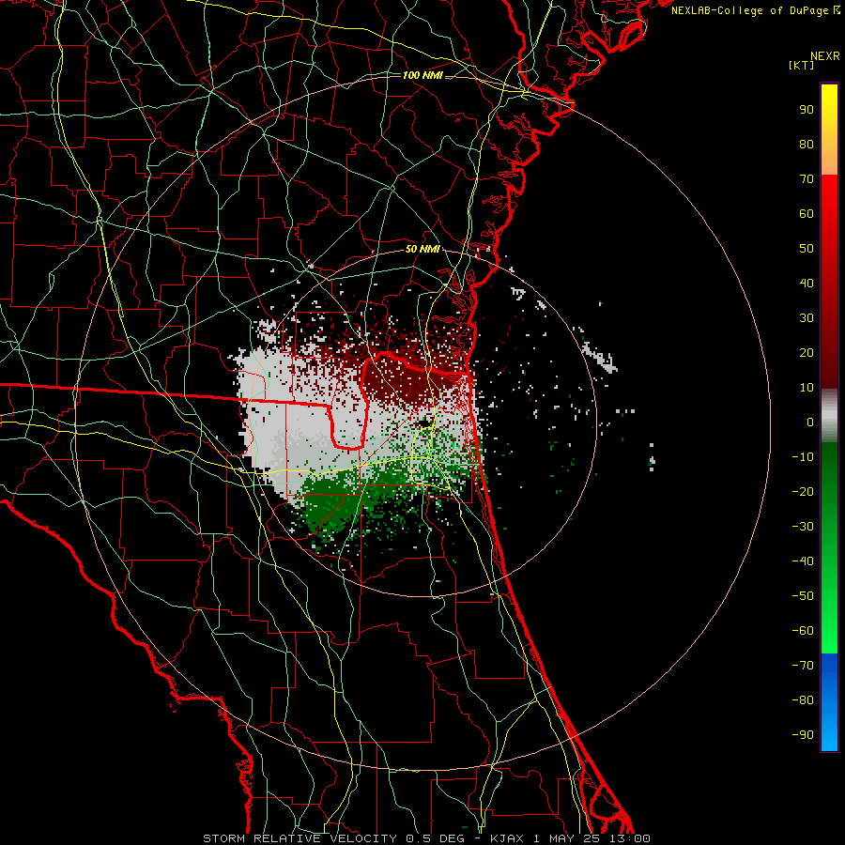Click the KJAX radar site at velocity center
The image size is (845, 845).
pyautogui.click(x=423, y=422)
